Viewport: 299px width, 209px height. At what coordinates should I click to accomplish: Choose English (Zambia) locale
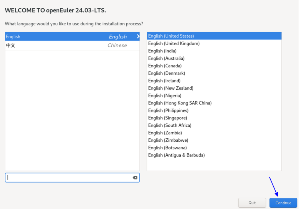pos(214,133)
